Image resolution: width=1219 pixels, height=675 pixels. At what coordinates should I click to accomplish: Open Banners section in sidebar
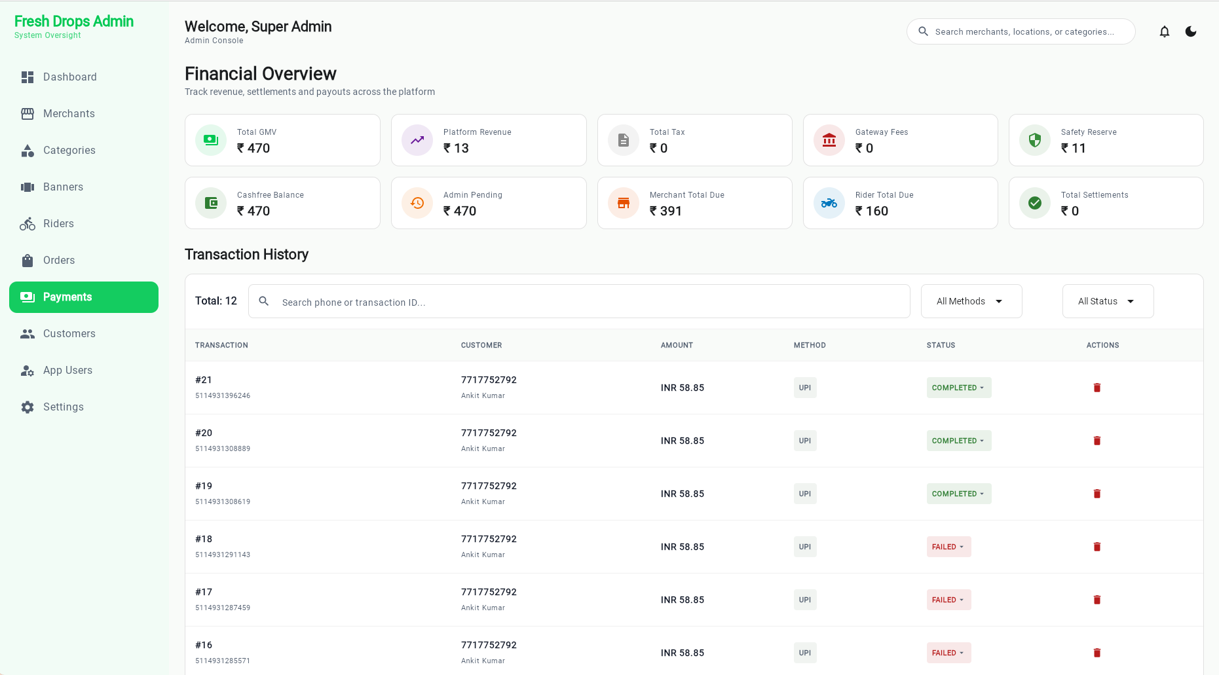click(x=84, y=187)
